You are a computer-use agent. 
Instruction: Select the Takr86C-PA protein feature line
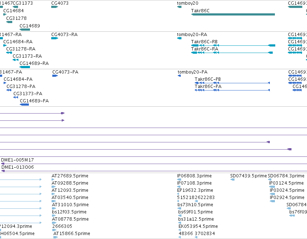(x=232, y=90)
